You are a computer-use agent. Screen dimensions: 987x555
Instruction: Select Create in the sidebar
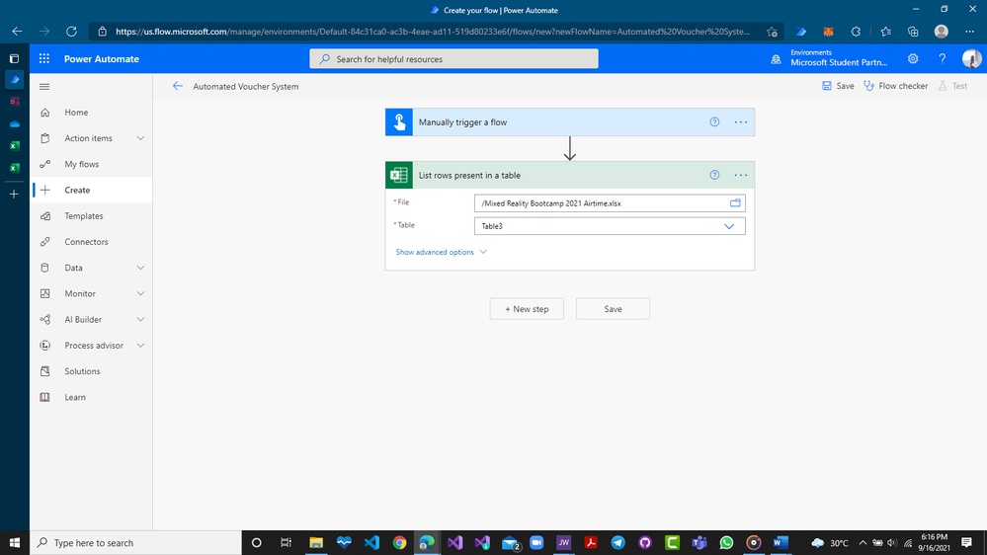[91, 190]
